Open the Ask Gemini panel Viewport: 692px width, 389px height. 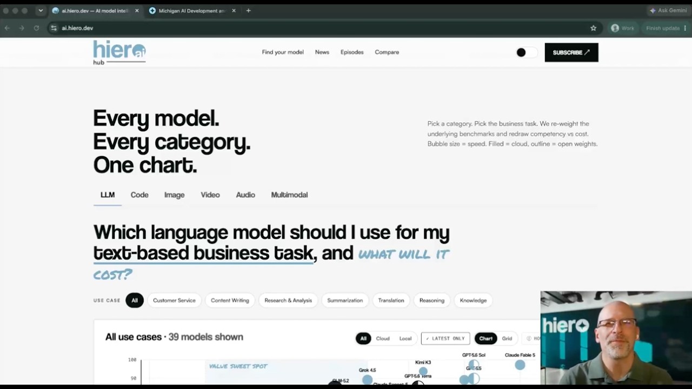click(x=668, y=11)
